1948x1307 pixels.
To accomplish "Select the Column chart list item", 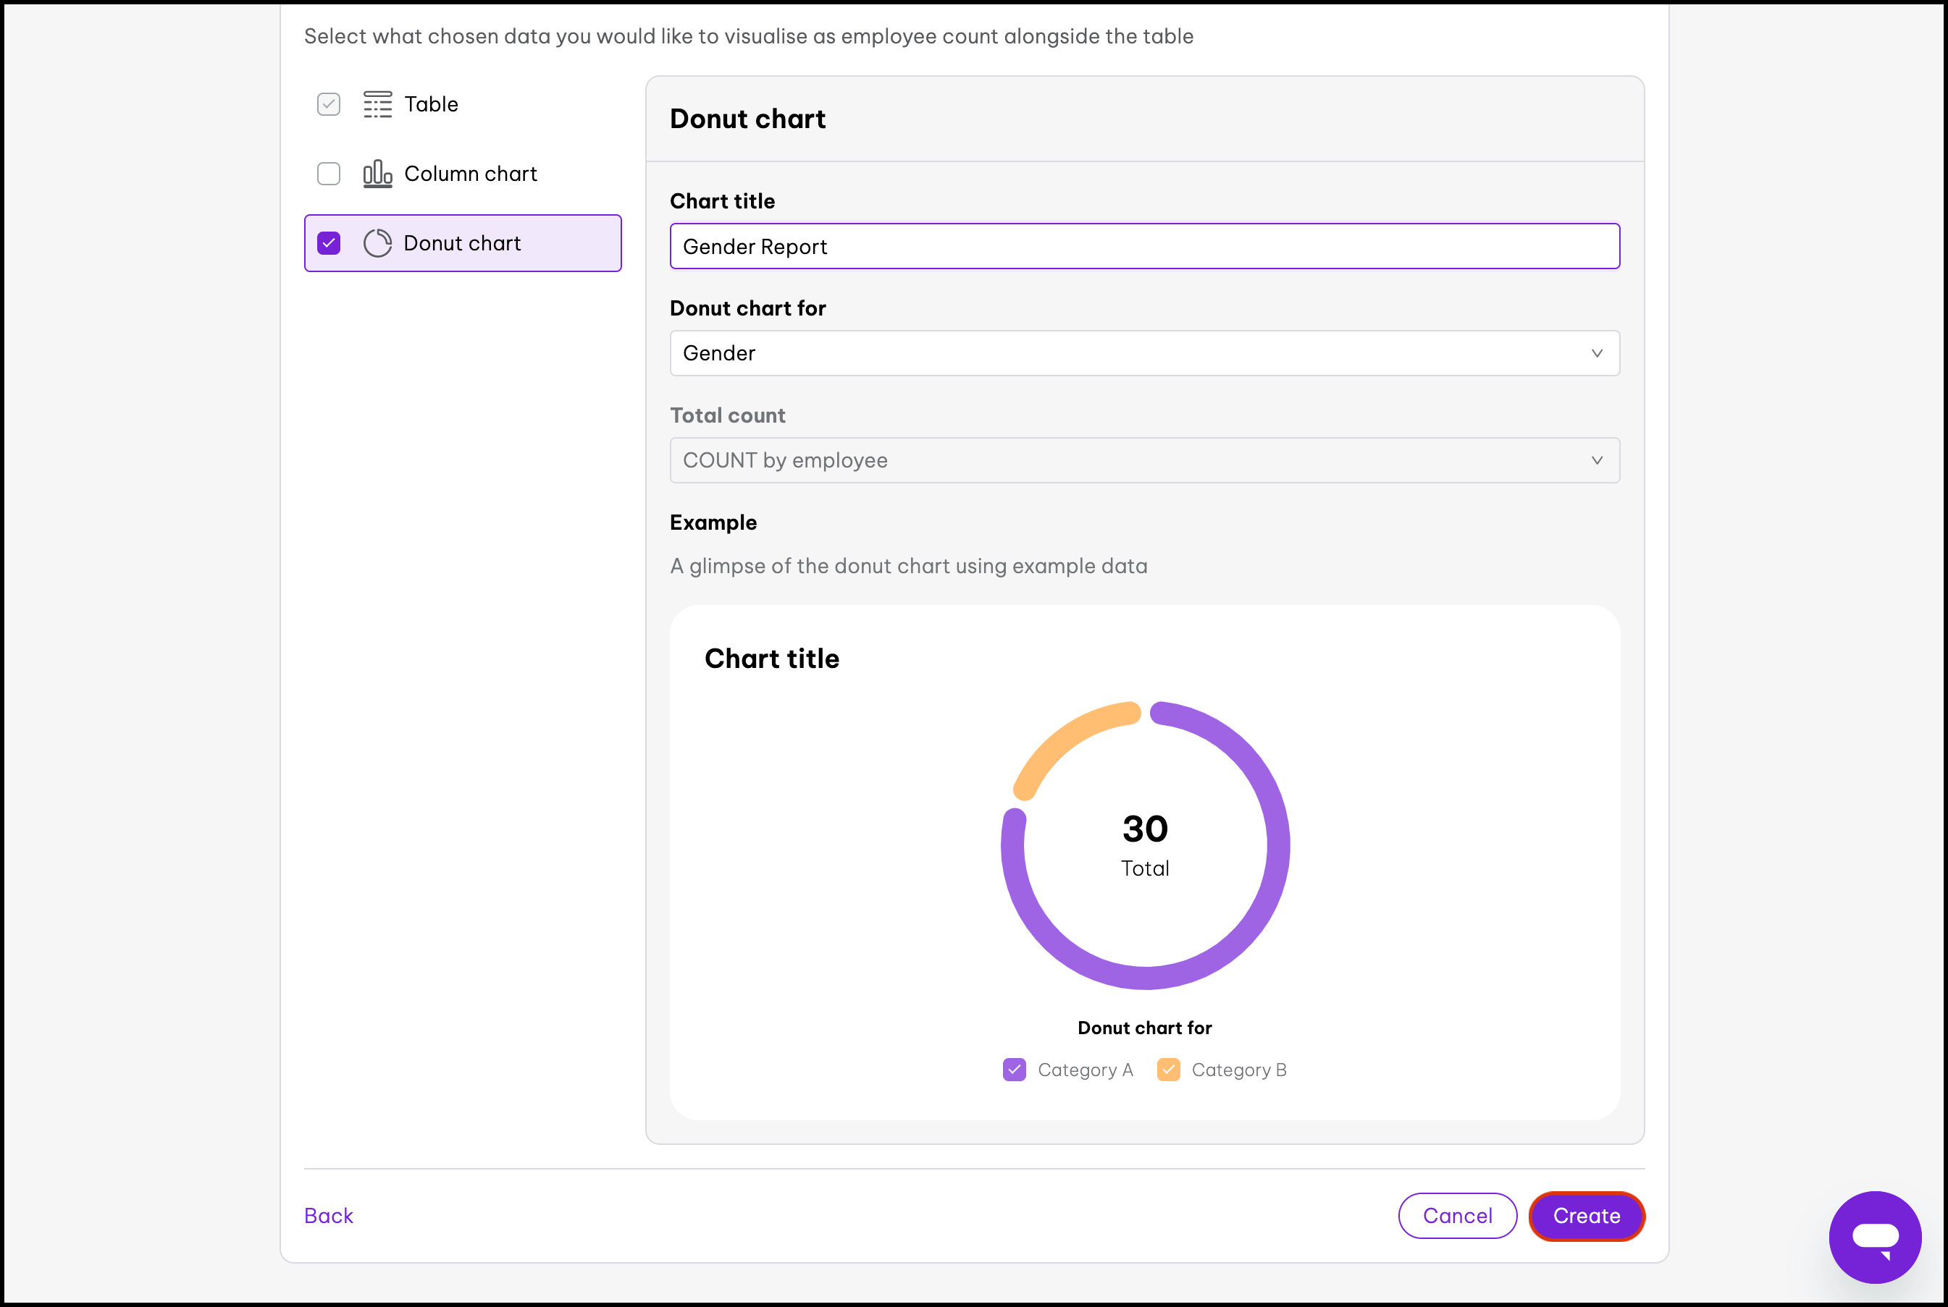I will tap(470, 174).
